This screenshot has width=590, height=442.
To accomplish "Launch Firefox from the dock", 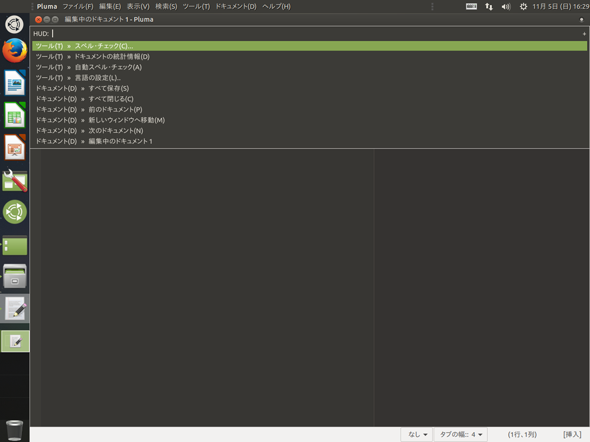I will click(x=15, y=51).
